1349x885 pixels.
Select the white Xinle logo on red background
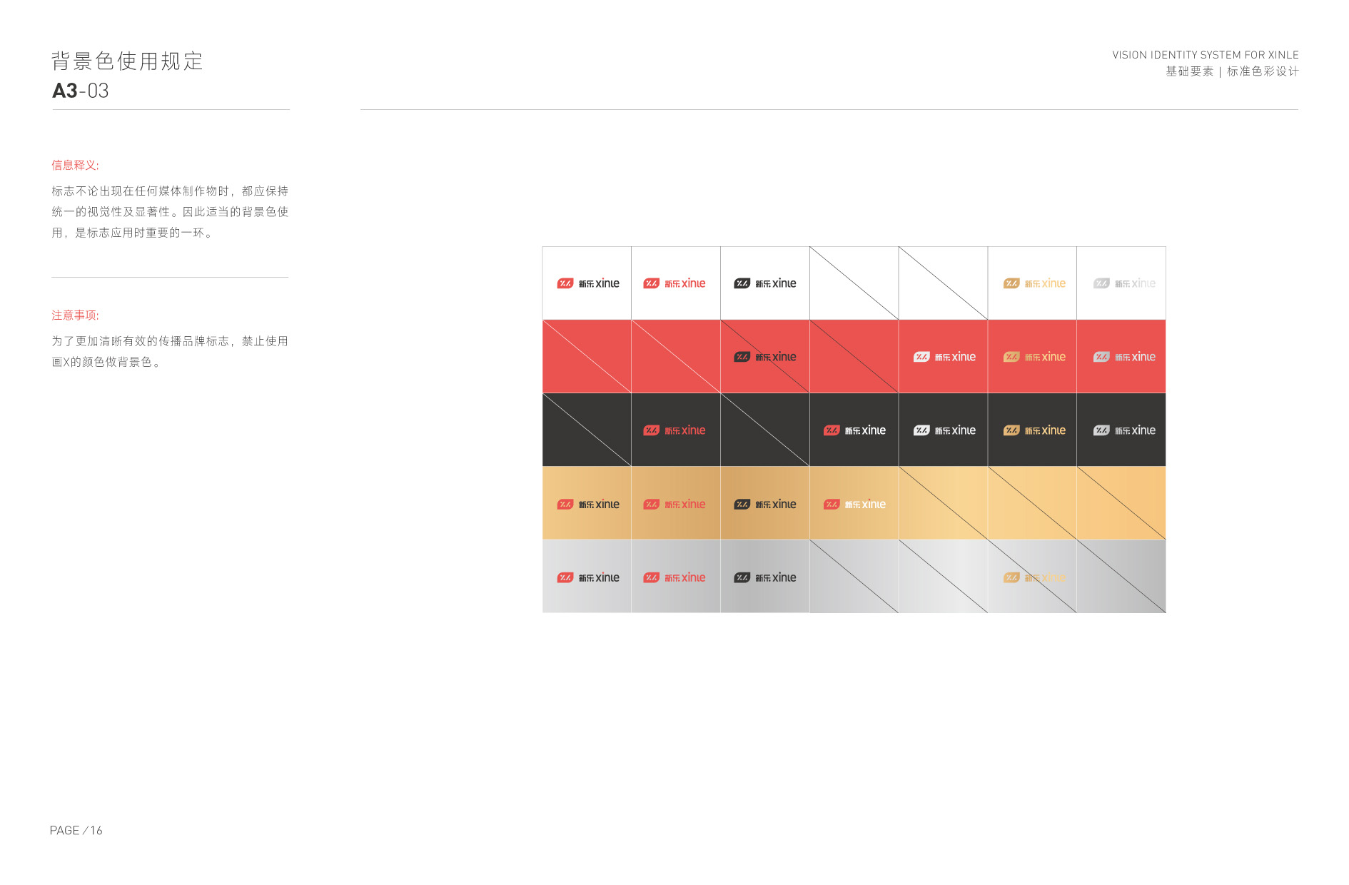coord(945,357)
